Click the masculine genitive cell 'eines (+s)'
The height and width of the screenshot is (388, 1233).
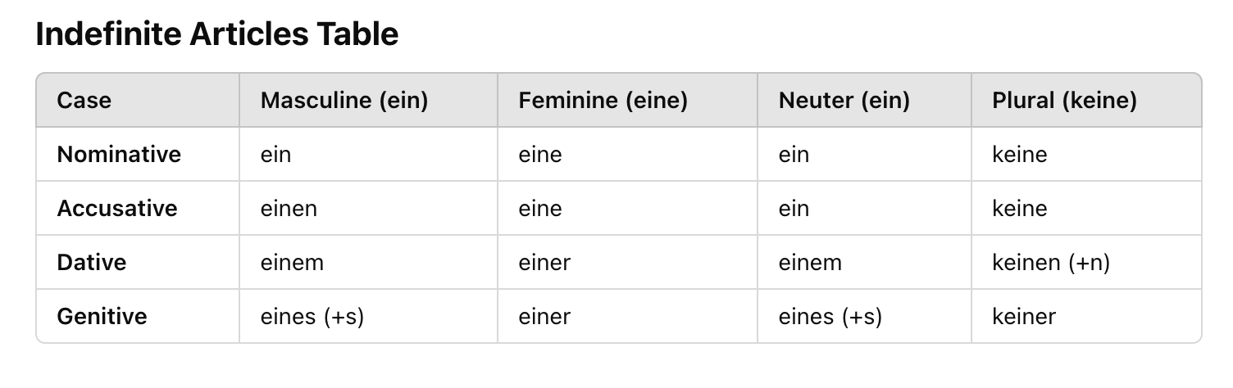[312, 316]
